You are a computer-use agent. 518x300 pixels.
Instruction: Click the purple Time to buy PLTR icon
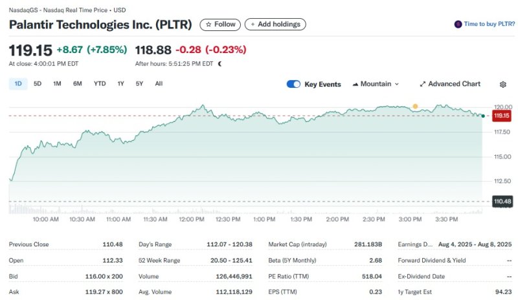pos(458,24)
